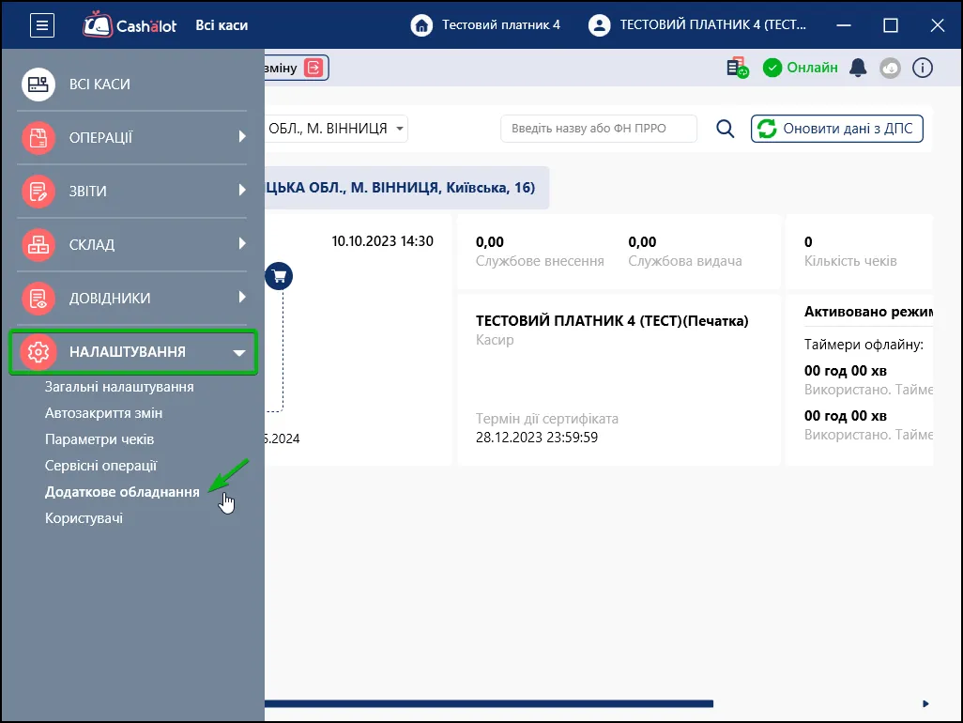Click the Онлайн status label

812,68
